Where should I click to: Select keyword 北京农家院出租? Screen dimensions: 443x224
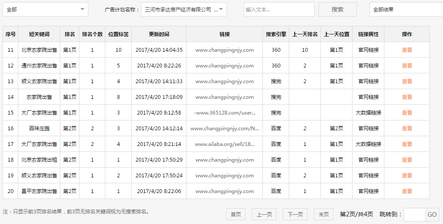pyautogui.click(x=39, y=160)
